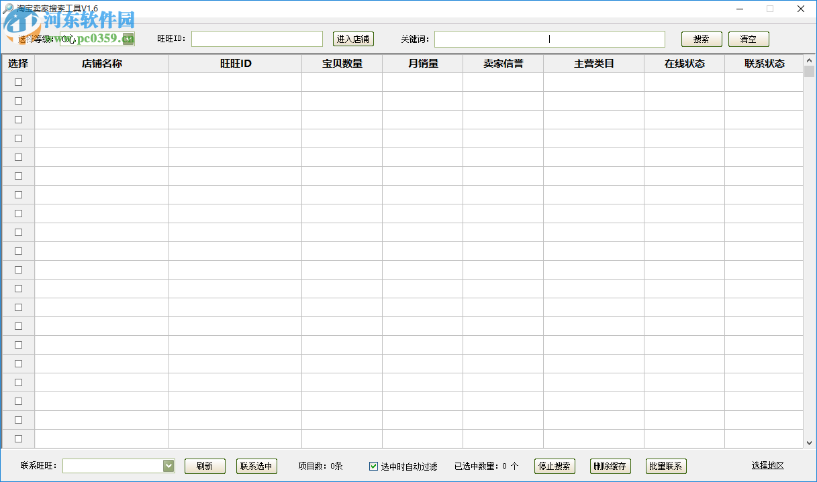Click inside the 关键词 keyword input field

pyautogui.click(x=549, y=39)
